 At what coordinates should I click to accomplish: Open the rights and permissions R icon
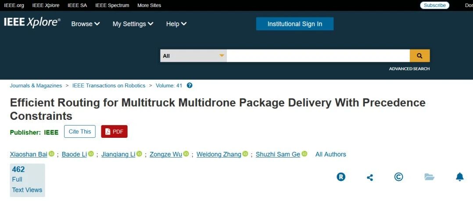pyautogui.click(x=341, y=177)
